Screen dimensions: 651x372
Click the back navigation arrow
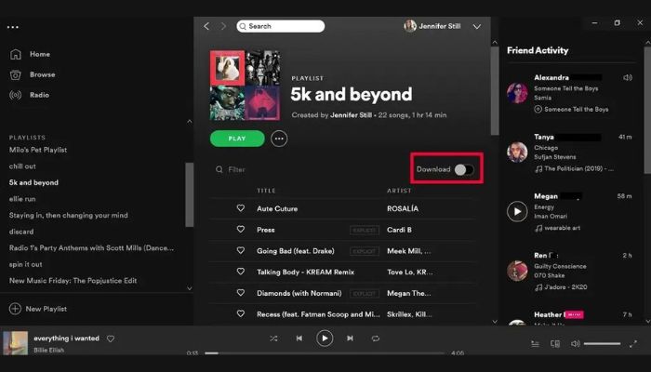pyautogui.click(x=206, y=26)
